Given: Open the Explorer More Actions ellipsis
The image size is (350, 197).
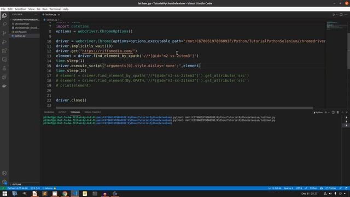Looking at the screenshot, I should (x=36, y=15).
